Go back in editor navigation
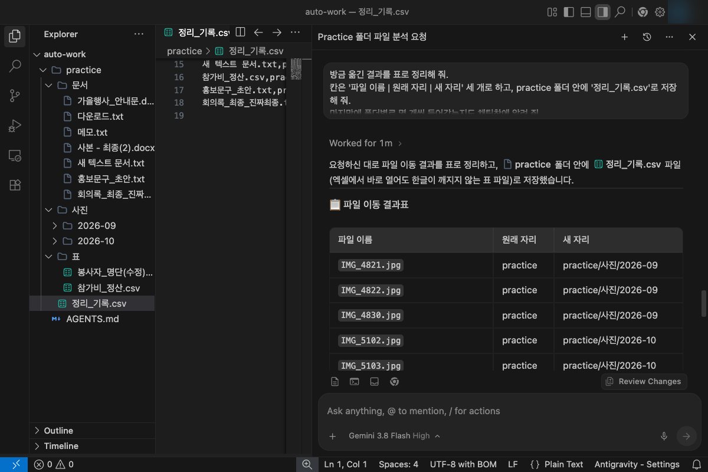 coord(258,32)
